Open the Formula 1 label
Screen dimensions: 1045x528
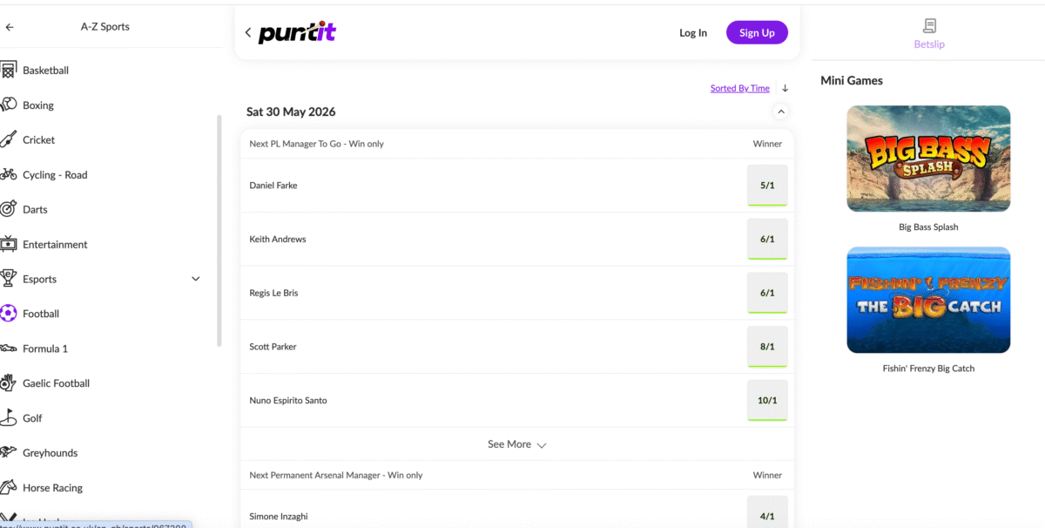coord(45,349)
